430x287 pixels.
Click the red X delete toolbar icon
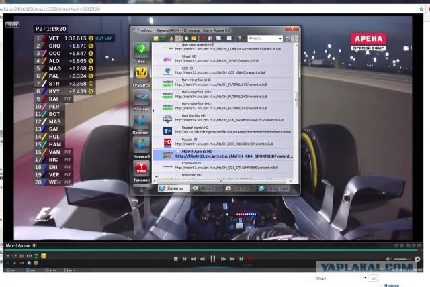[x=203, y=38]
